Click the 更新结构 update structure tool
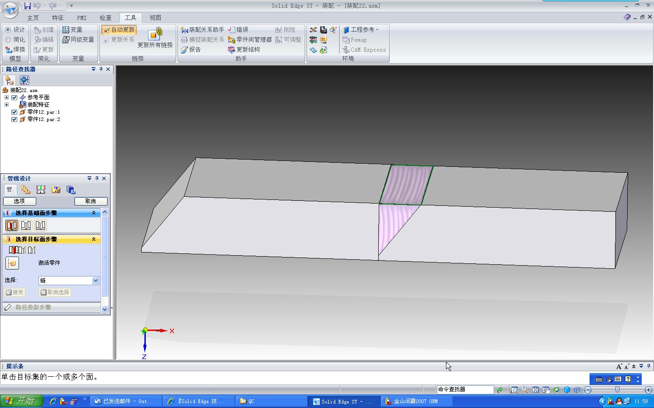The image size is (654, 408). [244, 49]
